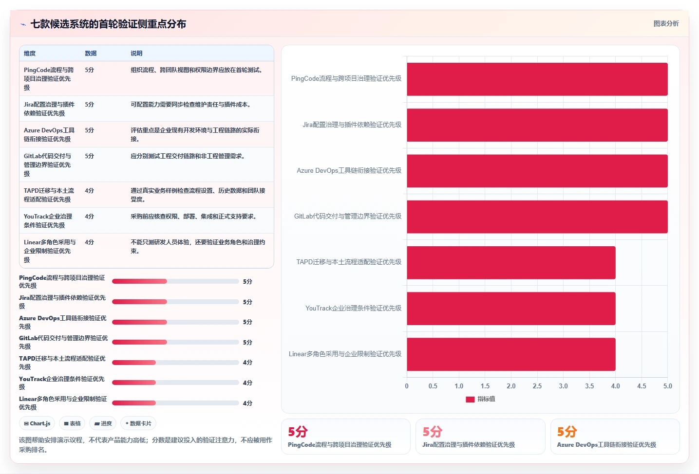
Task: Open the Azure DevOps 5分 data card
Action: (615, 437)
